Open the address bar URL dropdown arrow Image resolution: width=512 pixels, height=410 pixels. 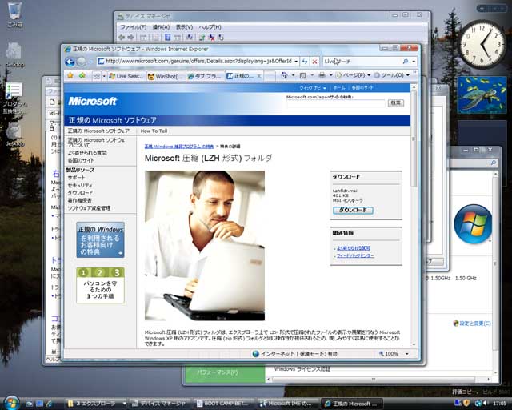click(x=296, y=62)
